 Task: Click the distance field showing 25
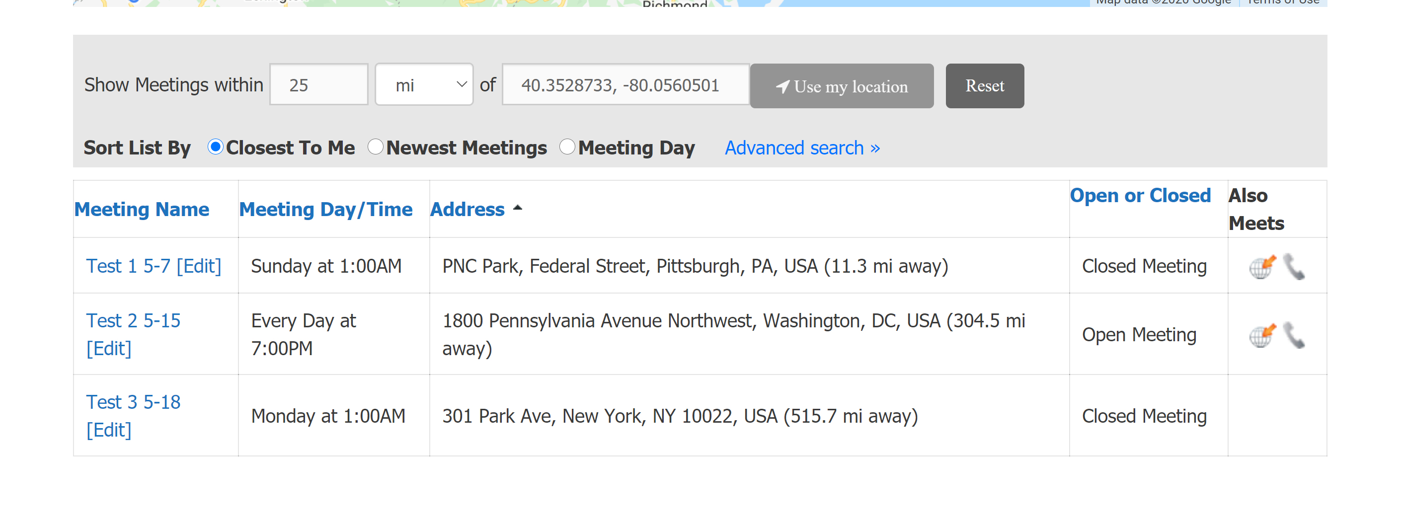coord(319,85)
